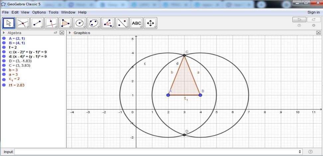Image resolution: width=323 pixels, height=156 pixels.
Task: Toggle visibility bullet for t1 = 2.83
Action: (4, 85)
